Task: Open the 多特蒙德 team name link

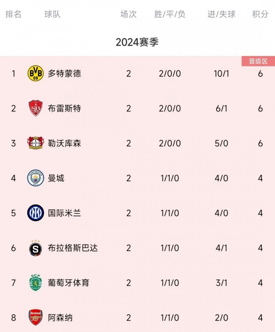Action: point(65,73)
